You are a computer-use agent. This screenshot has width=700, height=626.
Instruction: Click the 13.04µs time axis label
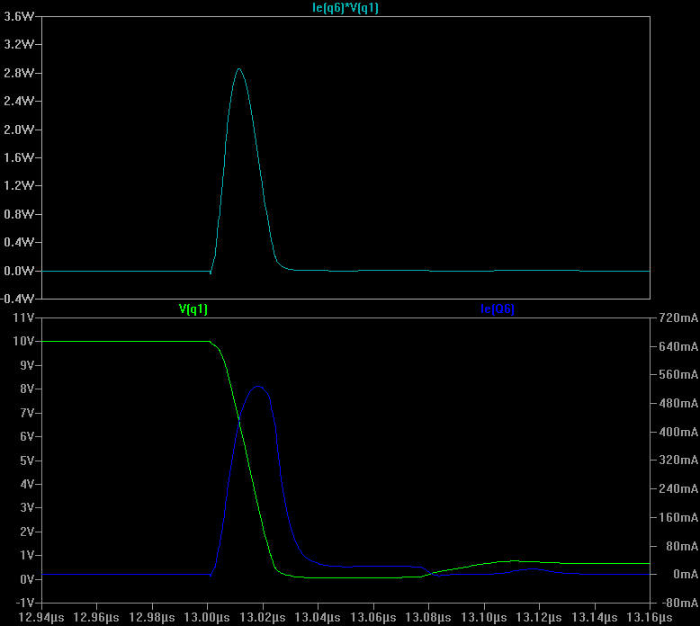click(318, 618)
